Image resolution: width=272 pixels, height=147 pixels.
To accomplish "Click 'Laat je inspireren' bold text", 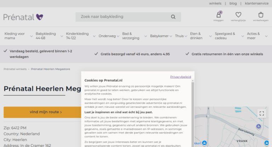I will pyautogui.click(x=119, y=112).
